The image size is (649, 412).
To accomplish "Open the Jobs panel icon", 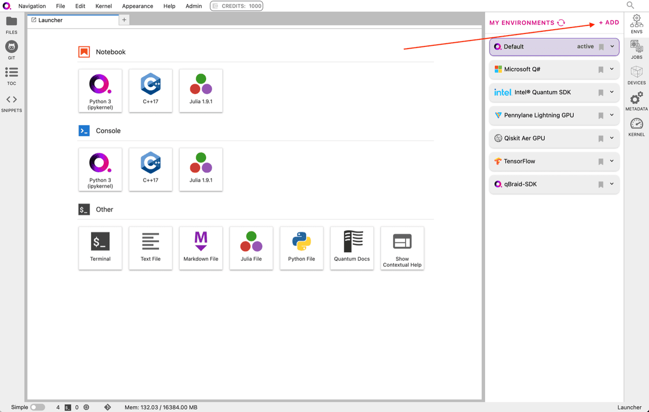I will coord(637,49).
